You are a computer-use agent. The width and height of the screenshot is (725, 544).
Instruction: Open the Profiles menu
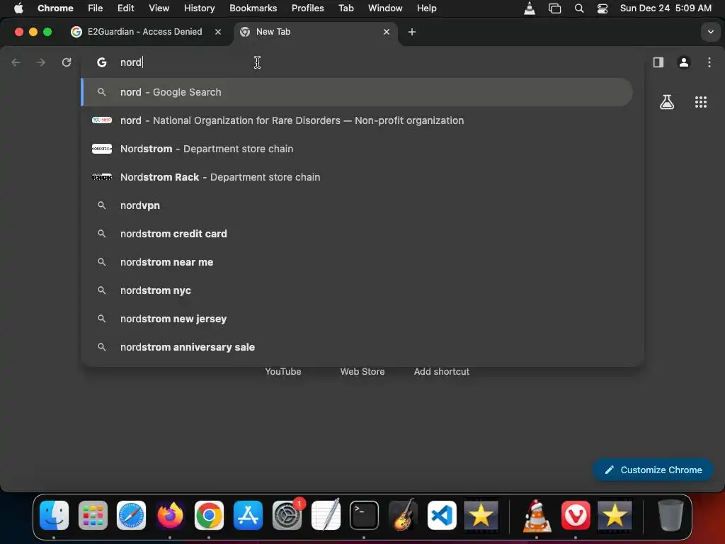coord(307,8)
